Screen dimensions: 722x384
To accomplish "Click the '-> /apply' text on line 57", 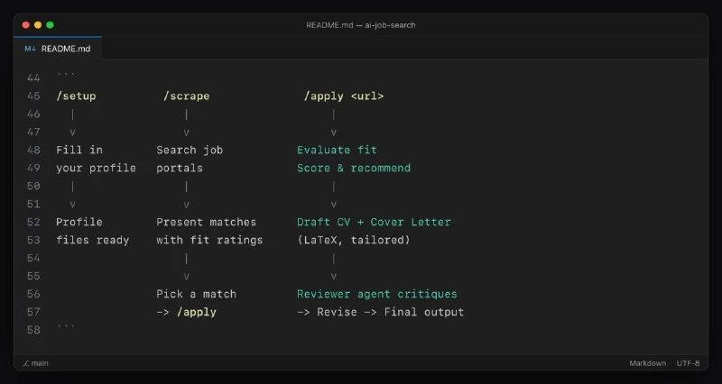I will [x=187, y=312].
